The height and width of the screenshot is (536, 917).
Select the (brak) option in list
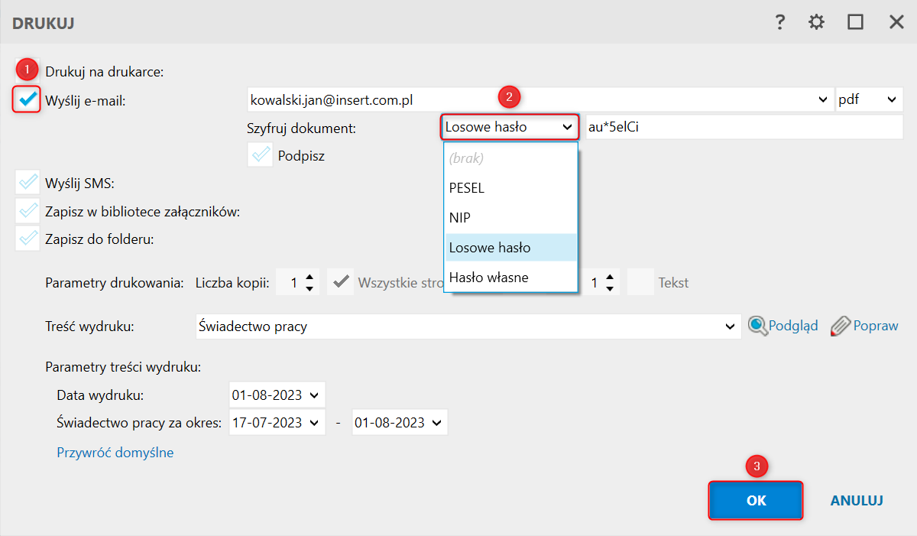[510, 158]
